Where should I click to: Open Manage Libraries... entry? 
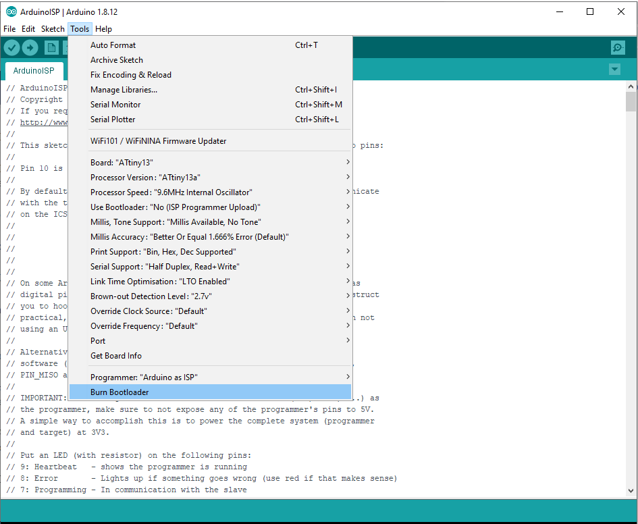click(x=210, y=90)
